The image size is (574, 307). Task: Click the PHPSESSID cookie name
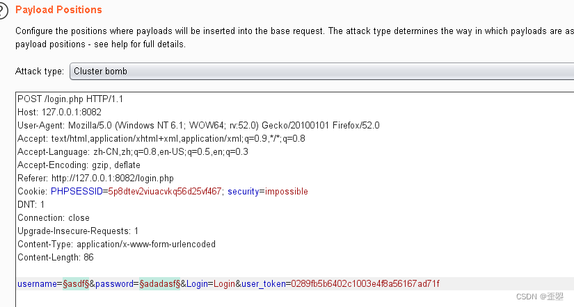click(77, 191)
